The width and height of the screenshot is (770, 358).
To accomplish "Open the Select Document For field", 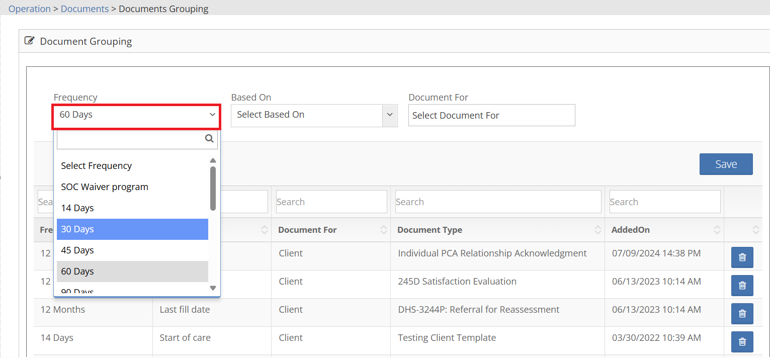I will click(x=491, y=115).
